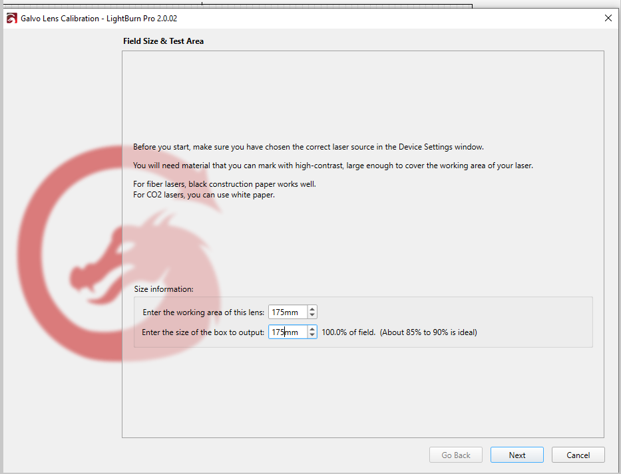Increase the output box size value
621x474 pixels.
tap(312, 328)
